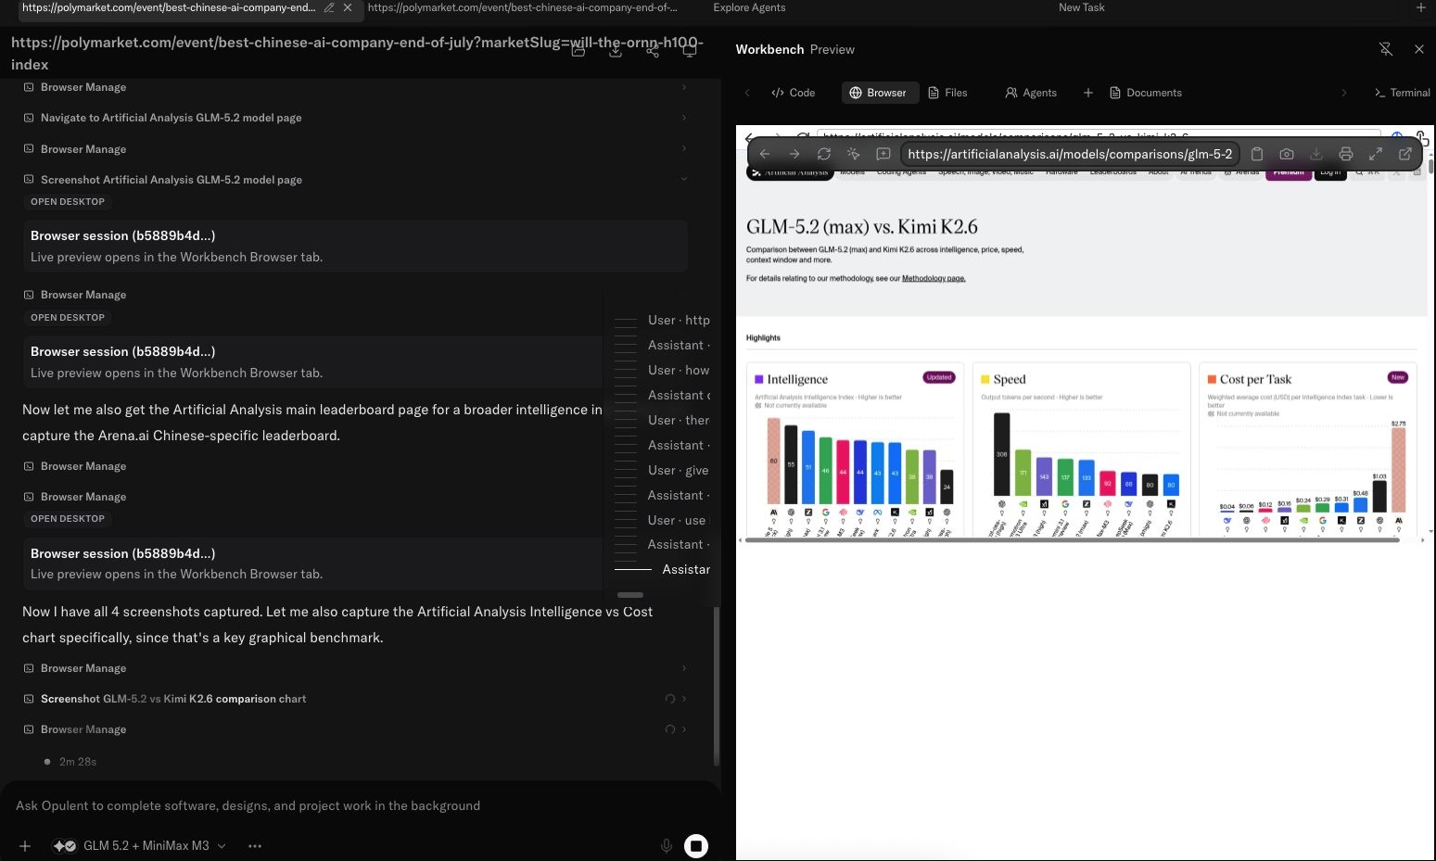Viewport: 1436px width, 861px height.
Task: Open the last Browser session (b5889b4d...) card
Action: [x=311, y=563]
